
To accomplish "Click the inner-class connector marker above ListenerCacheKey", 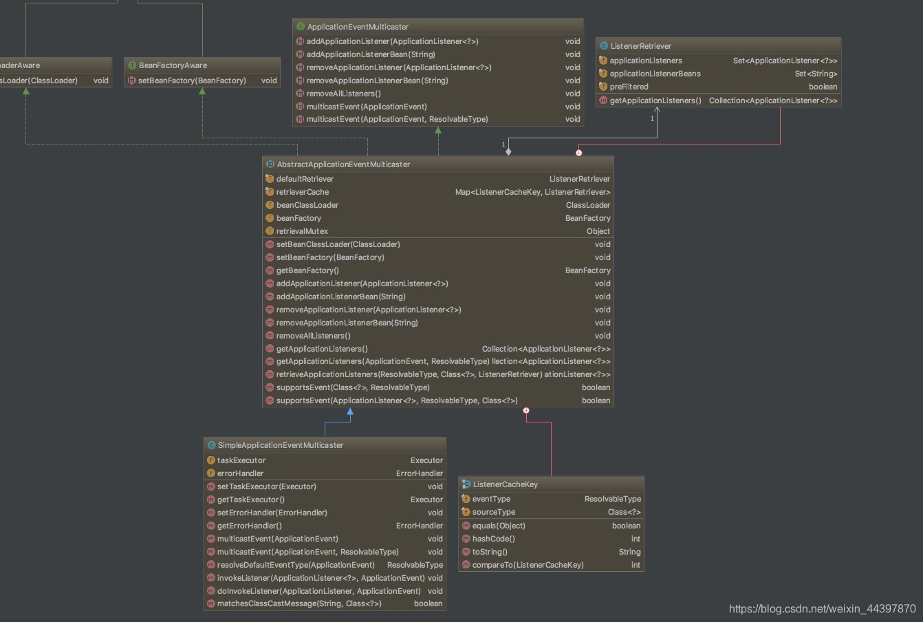I will tap(526, 411).
